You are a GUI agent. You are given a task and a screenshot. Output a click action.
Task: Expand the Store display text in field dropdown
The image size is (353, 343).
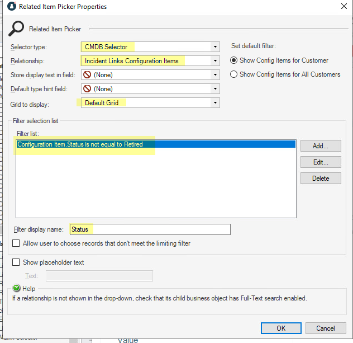[x=214, y=74]
